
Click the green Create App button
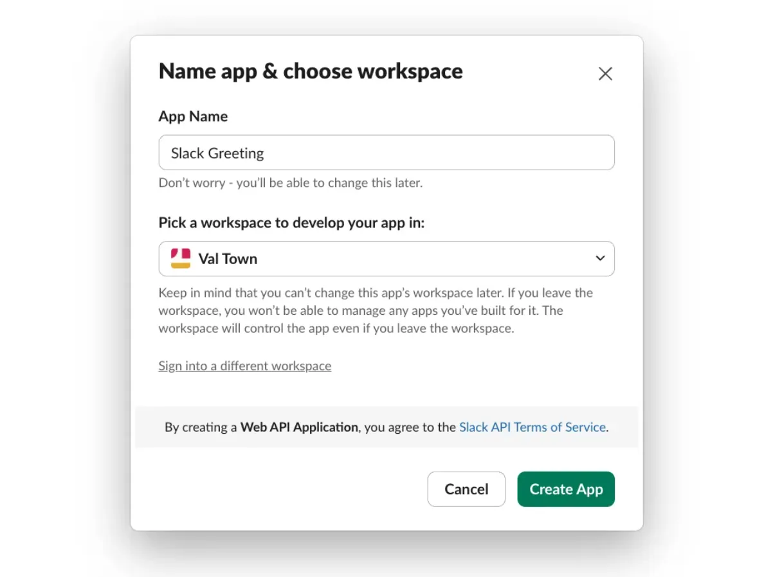566,489
